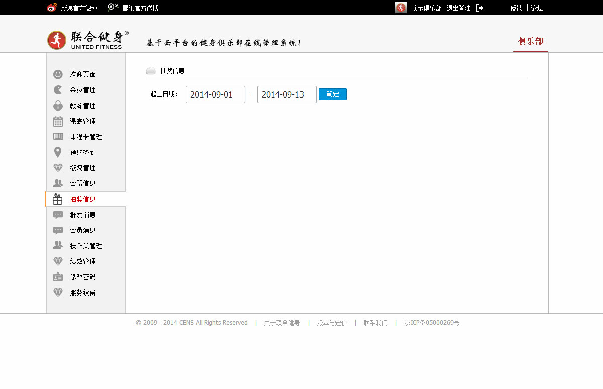Open the 俱乐部 tab
The width and height of the screenshot is (603, 389).
click(531, 42)
